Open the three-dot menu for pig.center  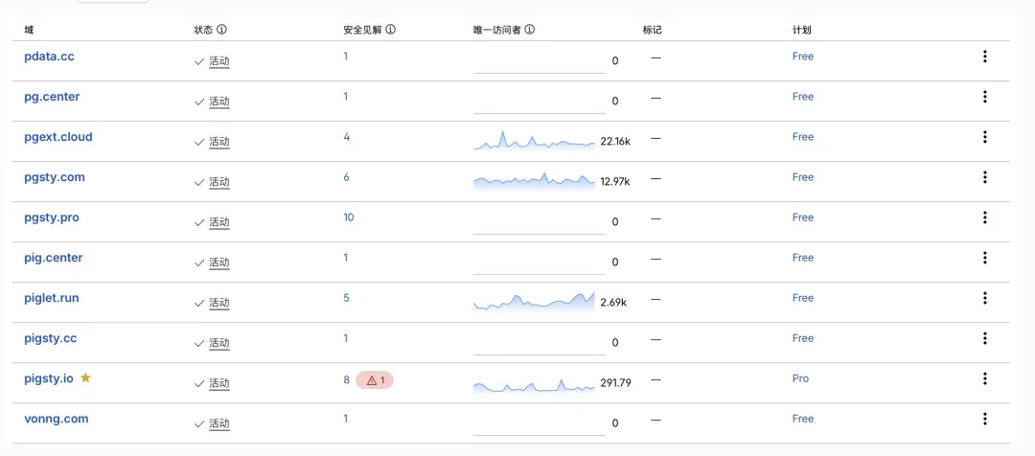click(984, 258)
